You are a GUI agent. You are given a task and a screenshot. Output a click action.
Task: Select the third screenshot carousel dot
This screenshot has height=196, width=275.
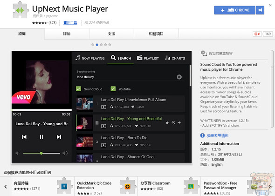tap(101, 45)
